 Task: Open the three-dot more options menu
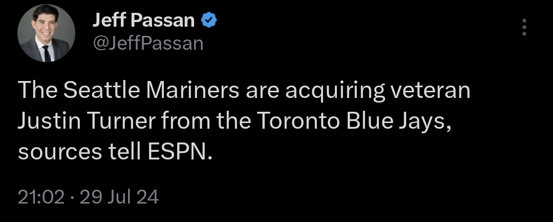523,28
